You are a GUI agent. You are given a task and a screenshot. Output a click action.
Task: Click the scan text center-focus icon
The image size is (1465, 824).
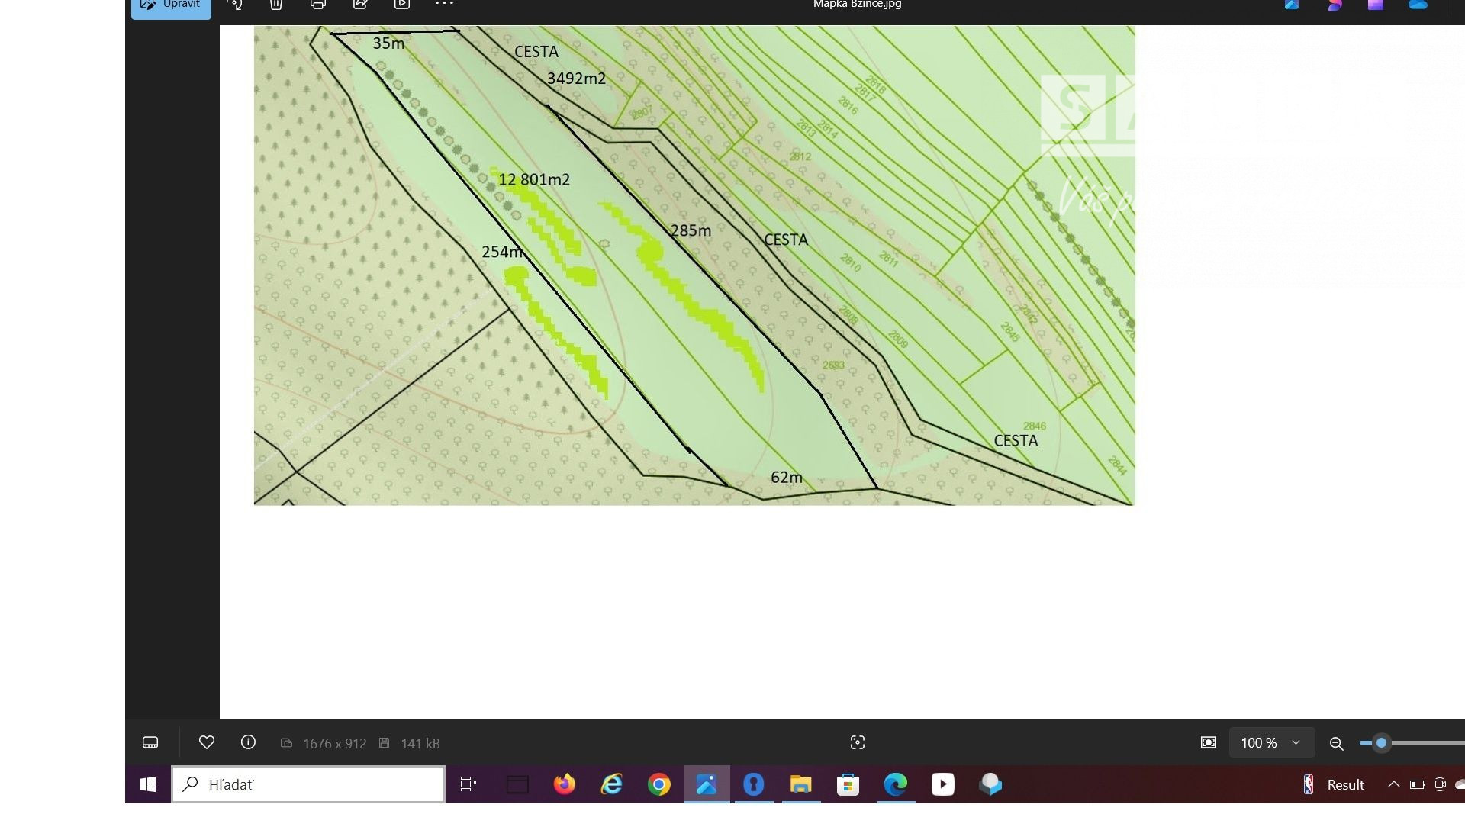pyautogui.click(x=858, y=742)
